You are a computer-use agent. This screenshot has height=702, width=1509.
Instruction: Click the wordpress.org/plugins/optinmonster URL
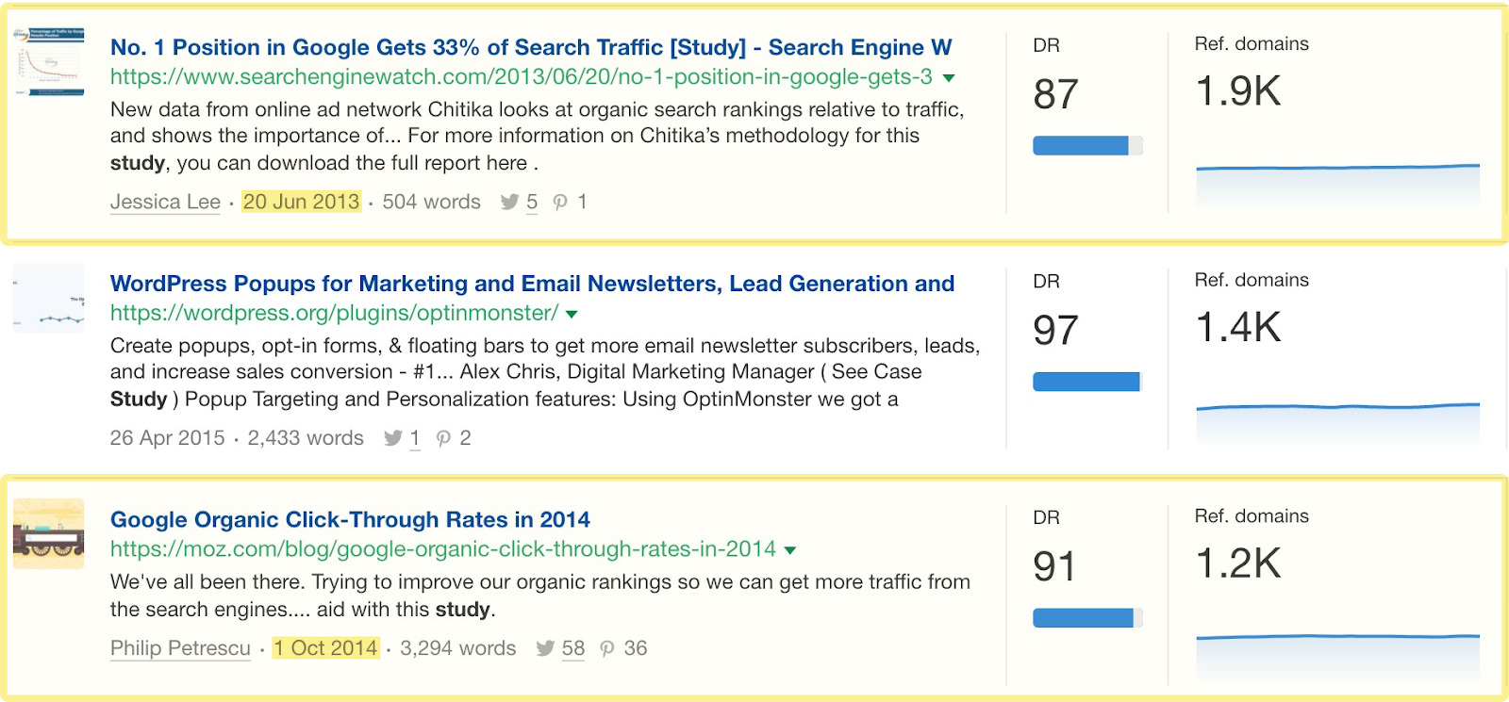333,314
